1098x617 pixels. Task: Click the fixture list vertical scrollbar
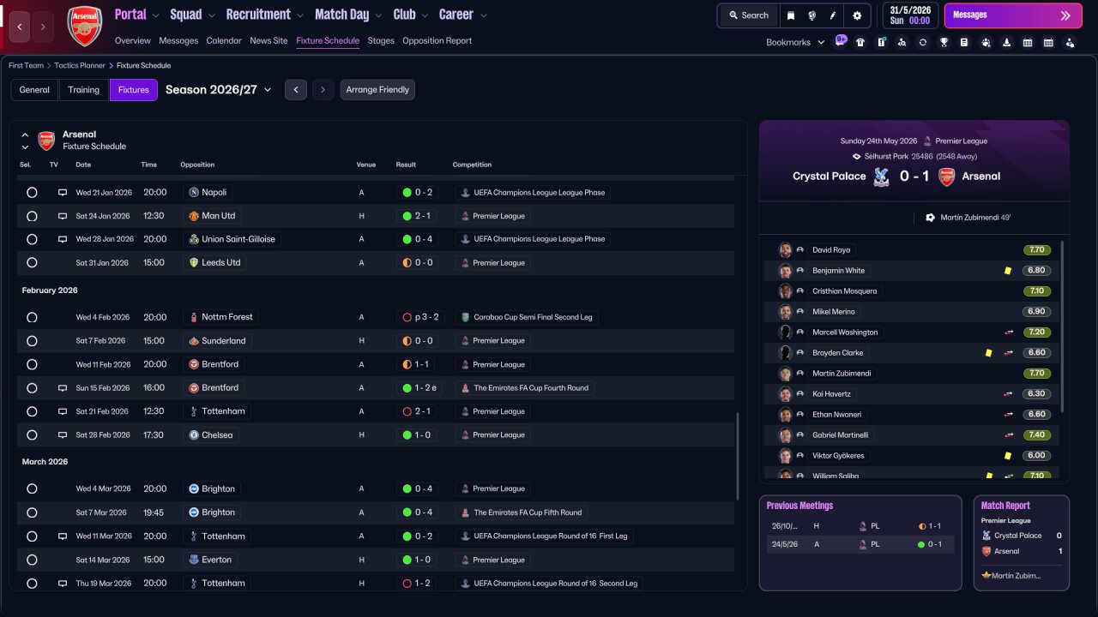click(738, 457)
